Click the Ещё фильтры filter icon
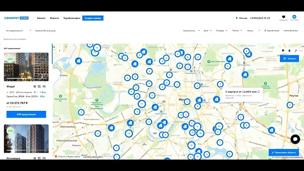Screen dimensions: 304x171 pyautogui.click(x=266, y=30)
